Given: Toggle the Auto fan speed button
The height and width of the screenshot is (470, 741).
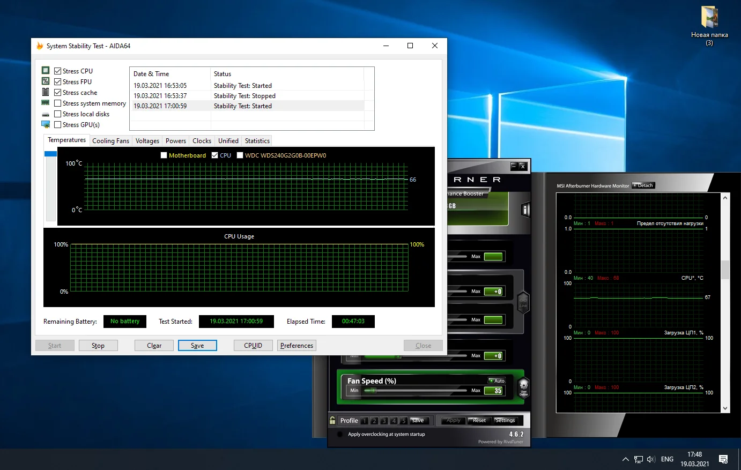Looking at the screenshot, I should 497,381.
